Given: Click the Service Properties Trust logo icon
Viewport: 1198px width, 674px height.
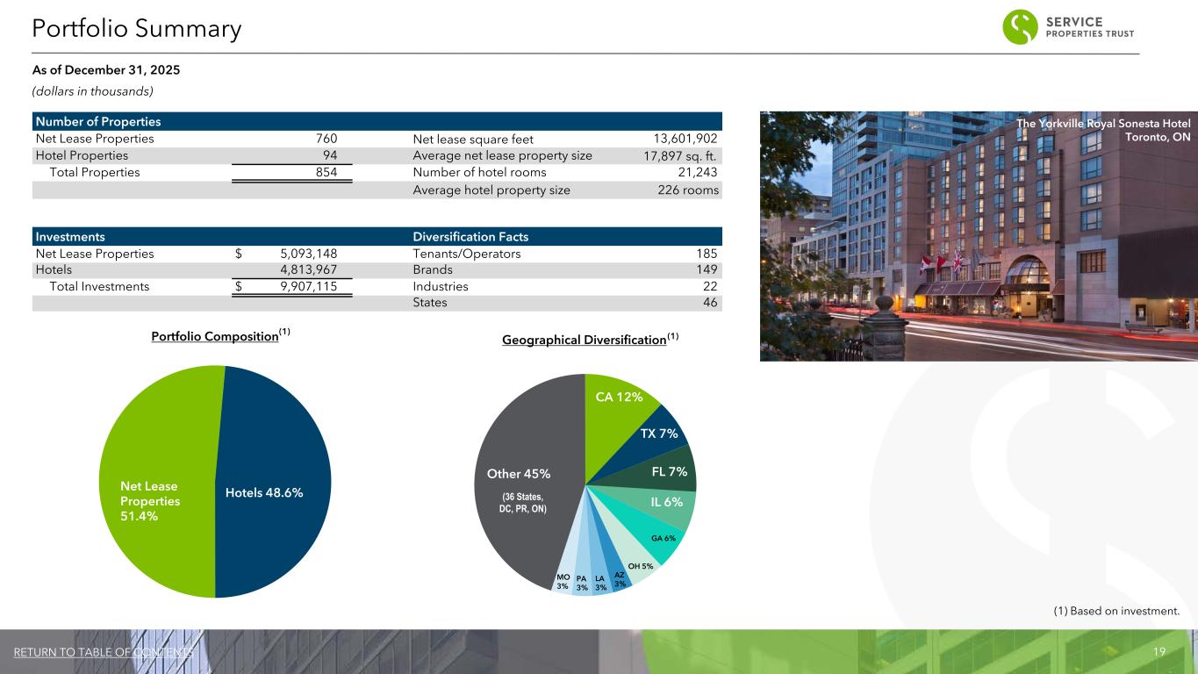Looking at the screenshot, I should tap(1020, 26).
